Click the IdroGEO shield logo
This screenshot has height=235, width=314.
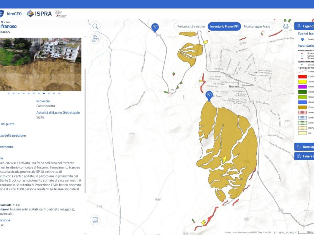coord(2,14)
